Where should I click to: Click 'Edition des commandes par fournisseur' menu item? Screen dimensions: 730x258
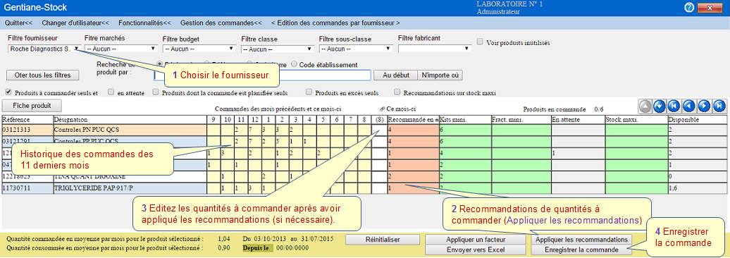coord(335,23)
